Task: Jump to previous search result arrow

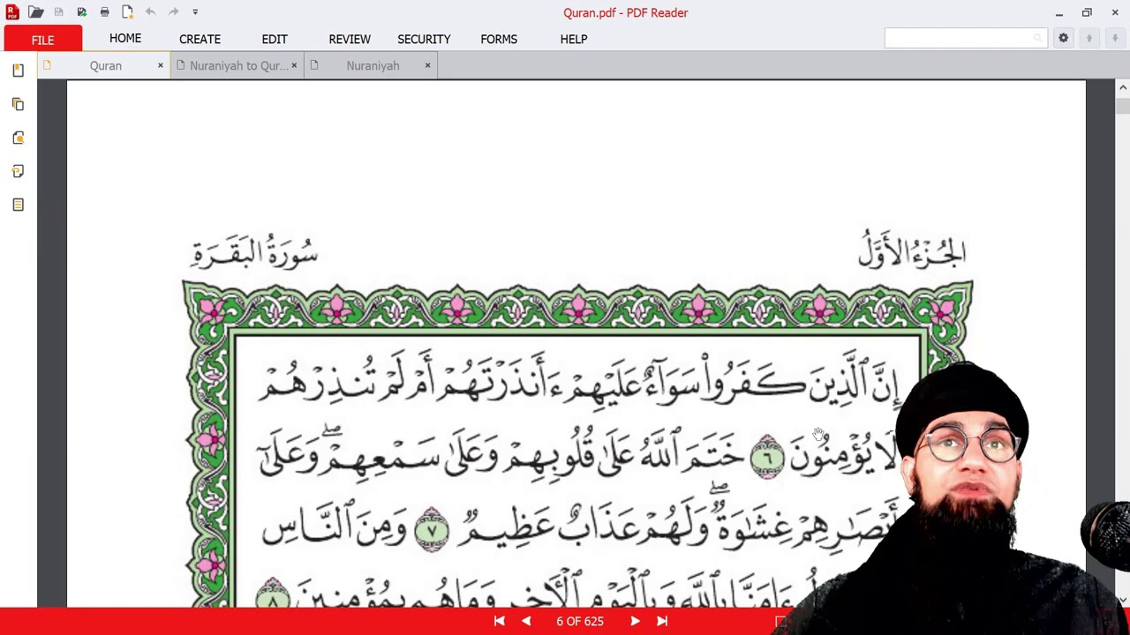Action: coord(1089,38)
